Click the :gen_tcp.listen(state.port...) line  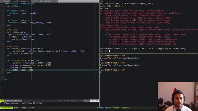(x=48, y=51)
